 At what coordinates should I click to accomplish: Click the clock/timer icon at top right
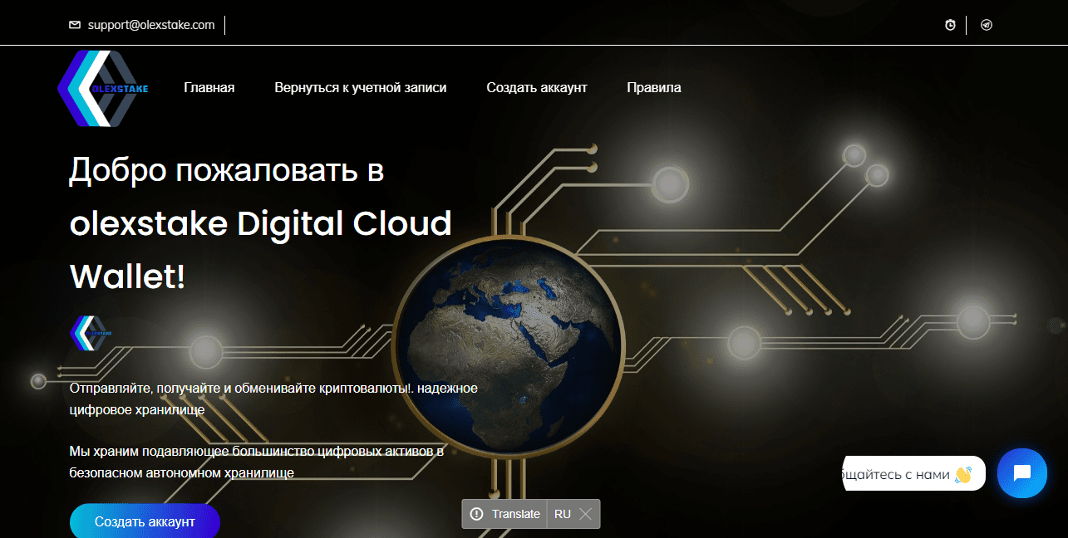(x=950, y=25)
